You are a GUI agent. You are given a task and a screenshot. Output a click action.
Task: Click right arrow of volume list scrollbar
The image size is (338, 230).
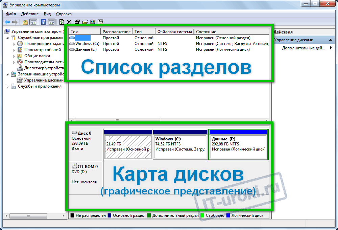click(x=267, y=120)
